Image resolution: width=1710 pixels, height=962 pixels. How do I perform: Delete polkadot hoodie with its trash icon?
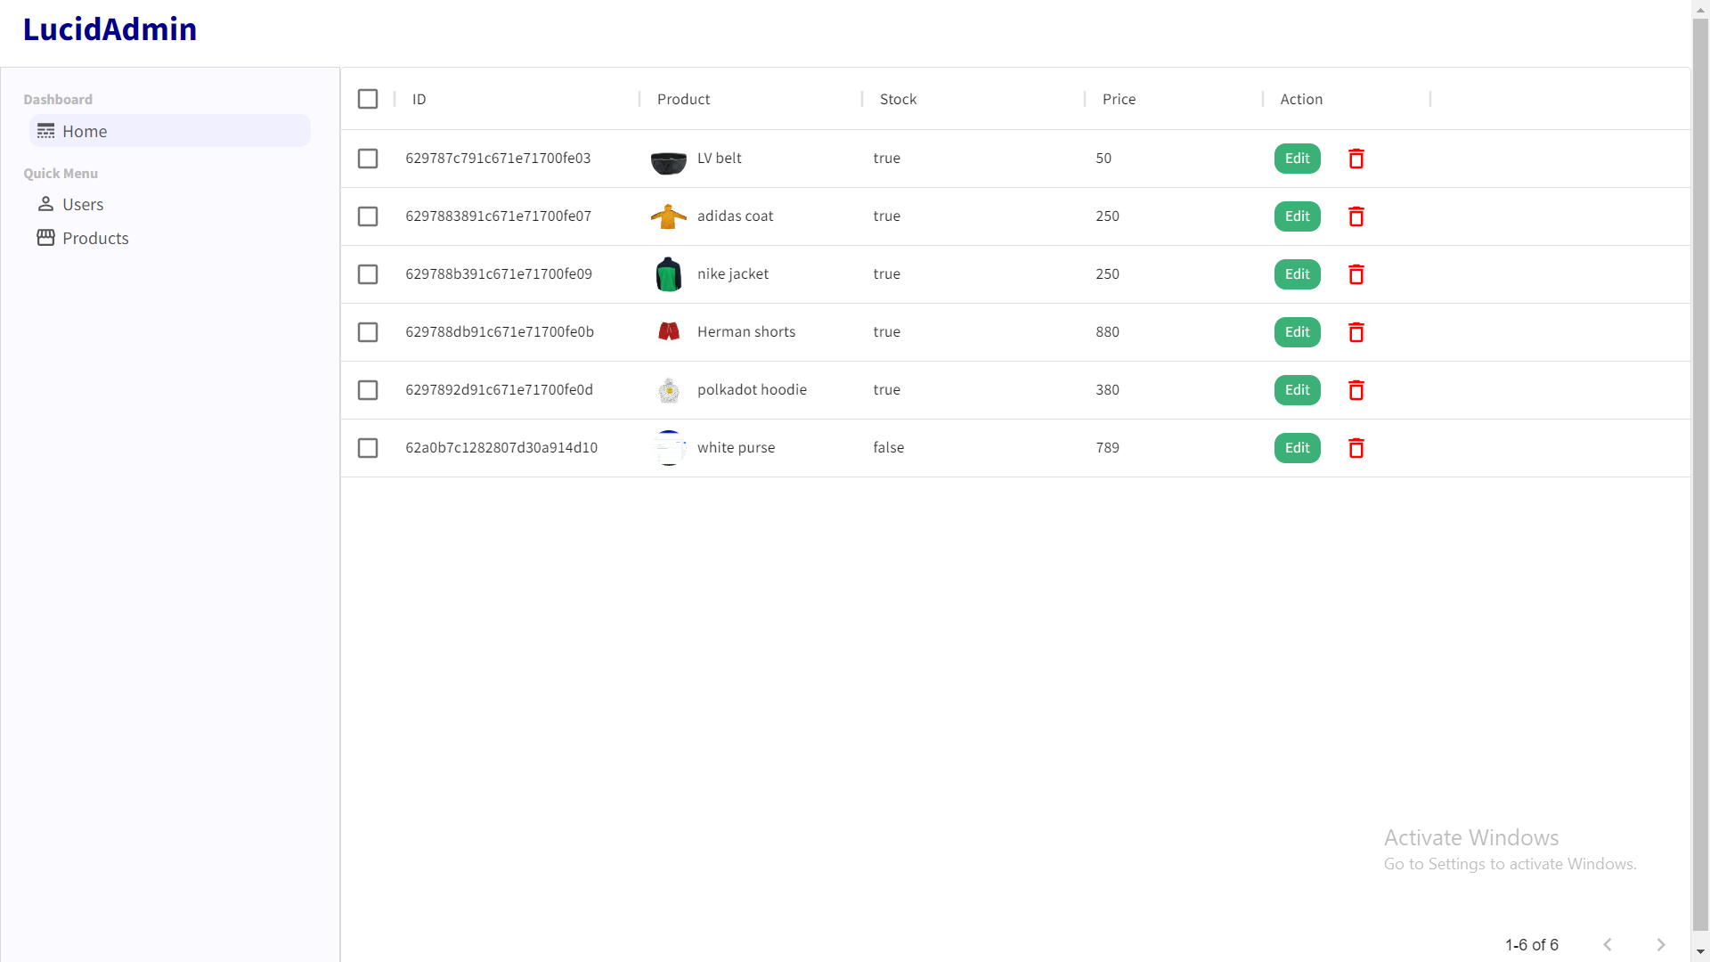pos(1356,390)
